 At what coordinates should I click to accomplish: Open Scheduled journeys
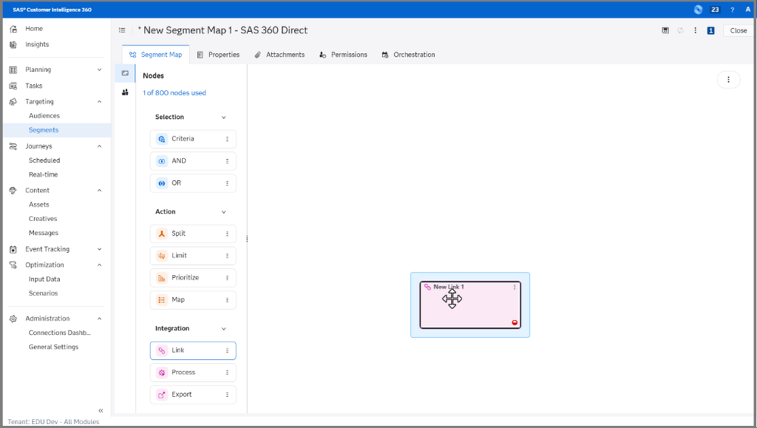click(x=44, y=160)
